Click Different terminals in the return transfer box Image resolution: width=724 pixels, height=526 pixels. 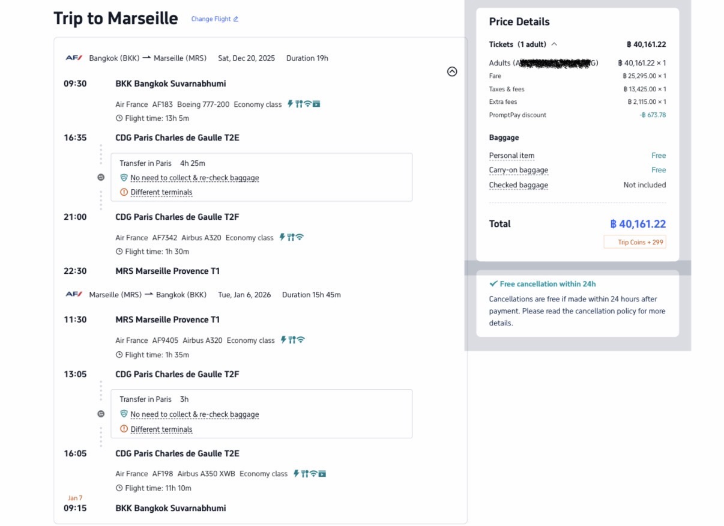161,429
